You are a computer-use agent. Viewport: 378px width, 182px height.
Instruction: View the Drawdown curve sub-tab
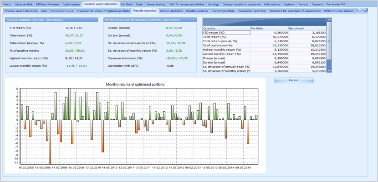pos(62,11)
